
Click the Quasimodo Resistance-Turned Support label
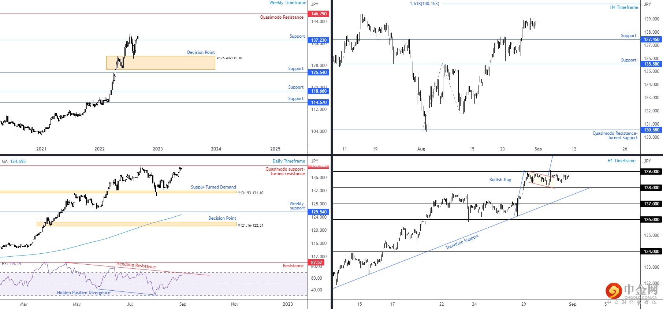615,135
